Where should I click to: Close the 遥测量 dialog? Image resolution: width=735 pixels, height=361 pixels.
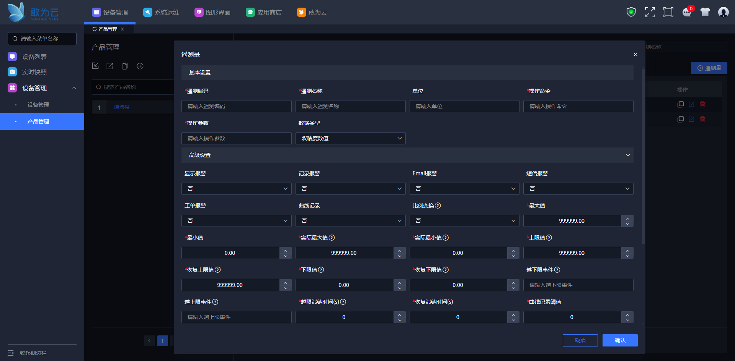point(635,55)
